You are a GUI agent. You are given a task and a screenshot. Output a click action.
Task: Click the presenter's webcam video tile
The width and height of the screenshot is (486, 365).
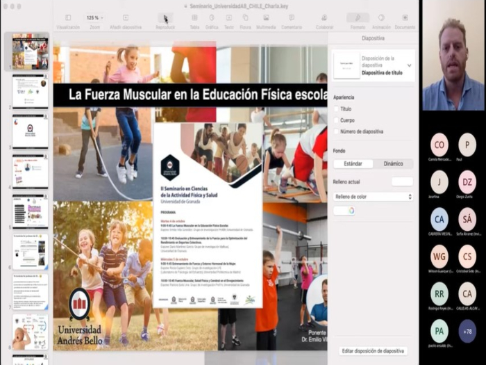tap(453, 55)
